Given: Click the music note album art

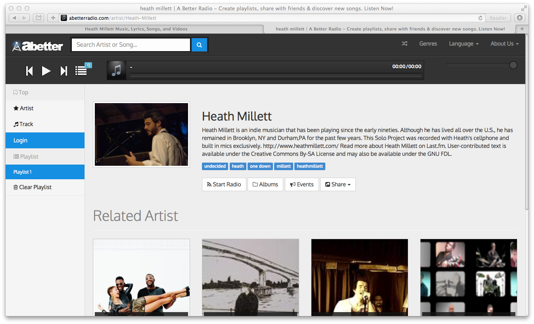Looking at the screenshot, I should pyautogui.click(x=116, y=71).
